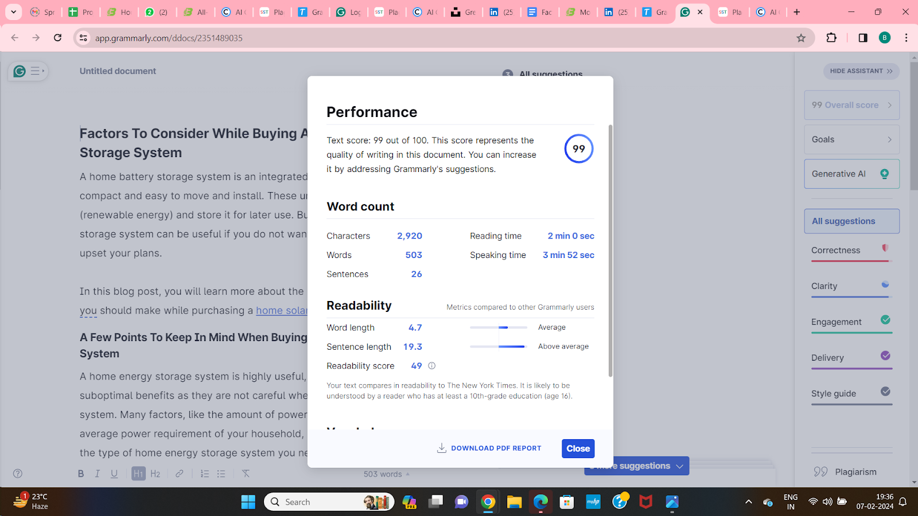The width and height of the screenshot is (918, 516).
Task: Click the Word length comparison bar
Action: pyautogui.click(x=499, y=327)
